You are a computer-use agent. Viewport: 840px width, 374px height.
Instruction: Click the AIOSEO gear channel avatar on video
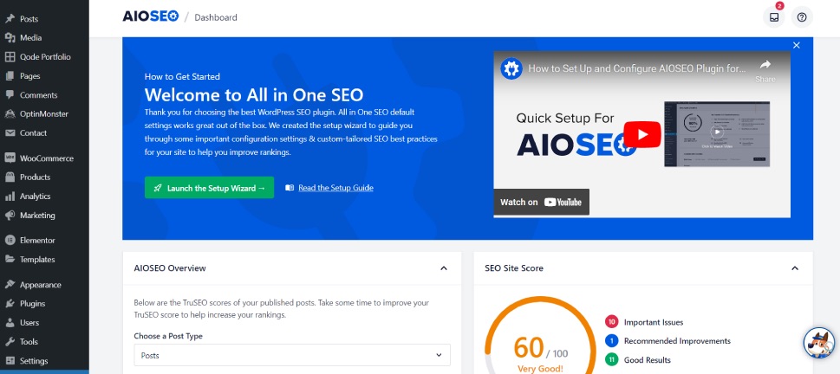coord(511,68)
